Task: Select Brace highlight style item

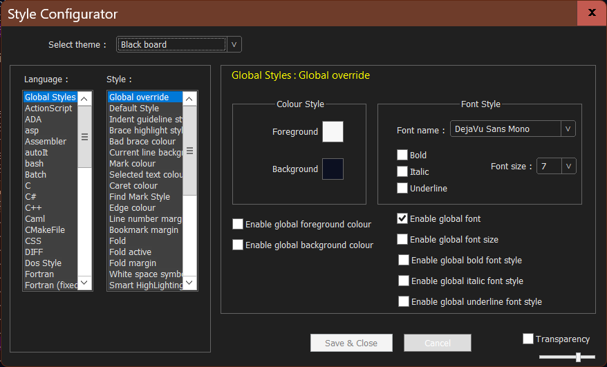Action: [144, 131]
